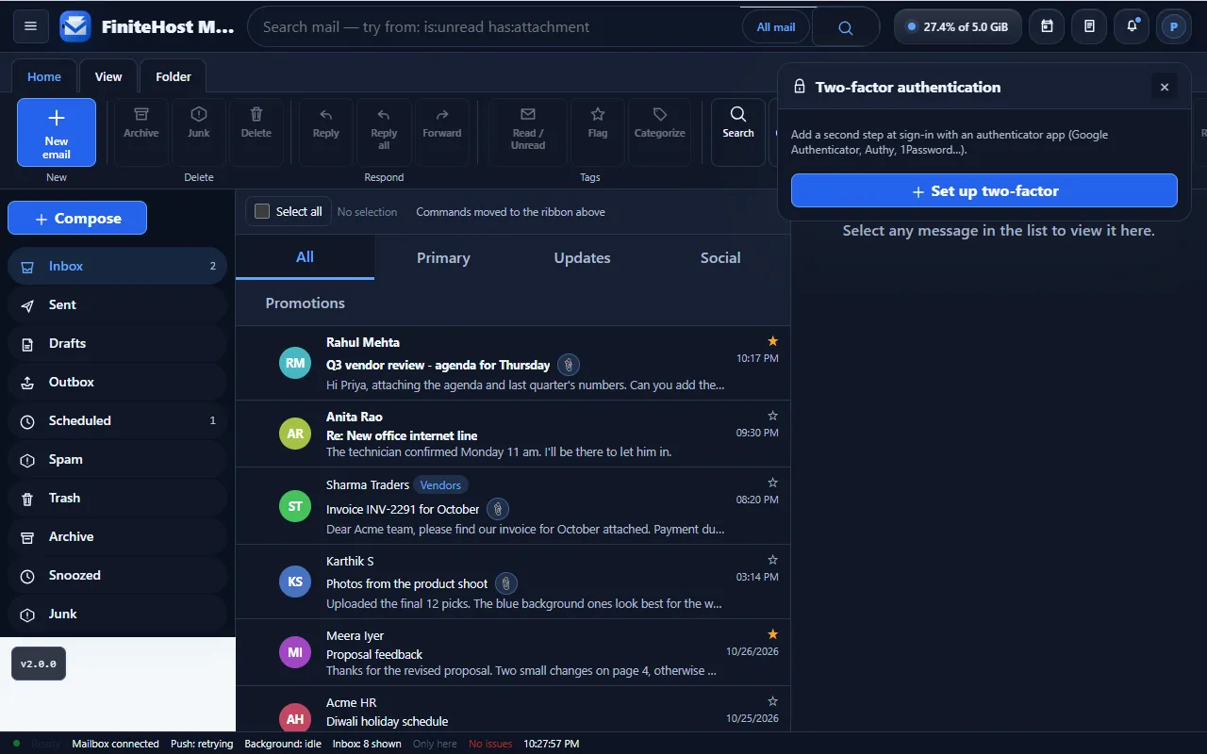Click the Forward ribbon button

coord(442,132)
